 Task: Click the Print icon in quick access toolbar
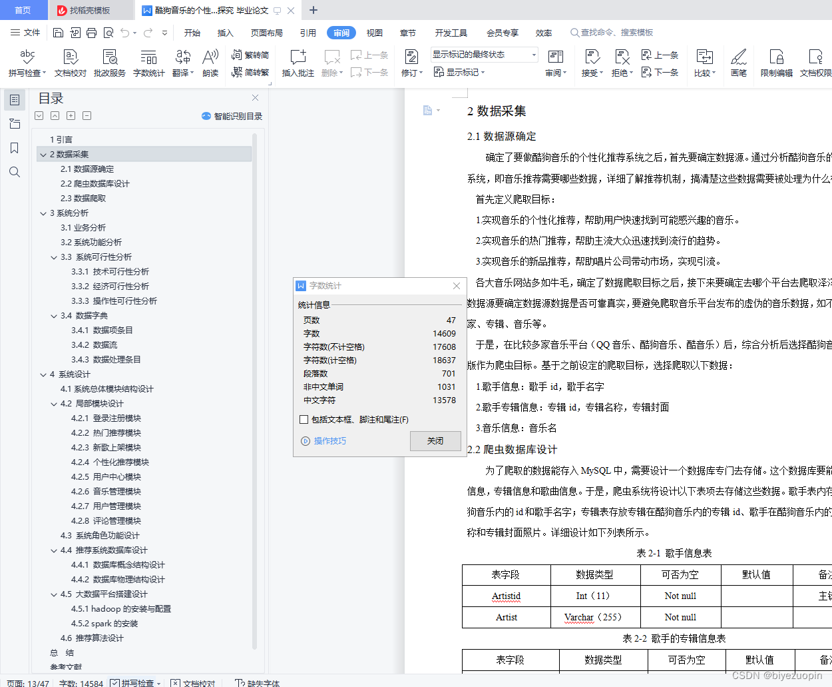click(91, 33)
